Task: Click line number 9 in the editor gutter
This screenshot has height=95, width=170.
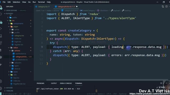Action: click(x=42, y=47)
